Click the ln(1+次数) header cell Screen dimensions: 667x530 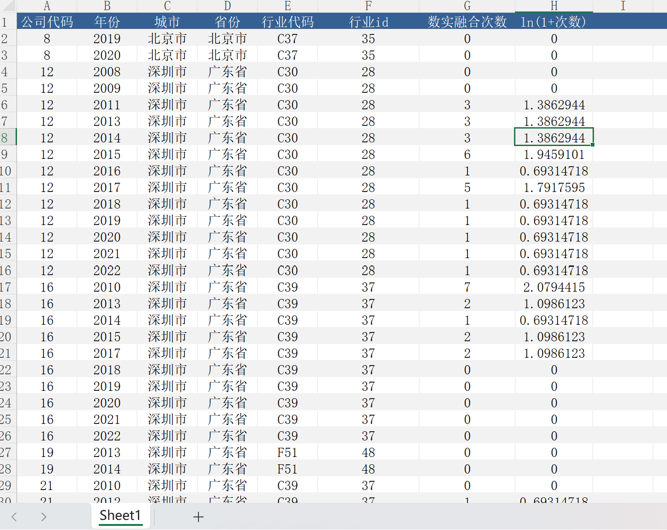(554, 22)
